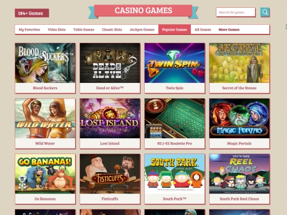This screenshot has height=215, width=287.
Task: Open the Roulette Pro table image
Action: 175,119
